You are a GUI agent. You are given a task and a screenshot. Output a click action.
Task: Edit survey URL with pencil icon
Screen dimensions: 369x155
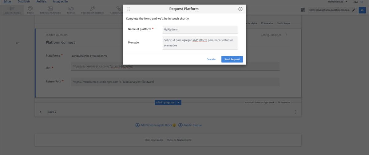click(354, 10)
